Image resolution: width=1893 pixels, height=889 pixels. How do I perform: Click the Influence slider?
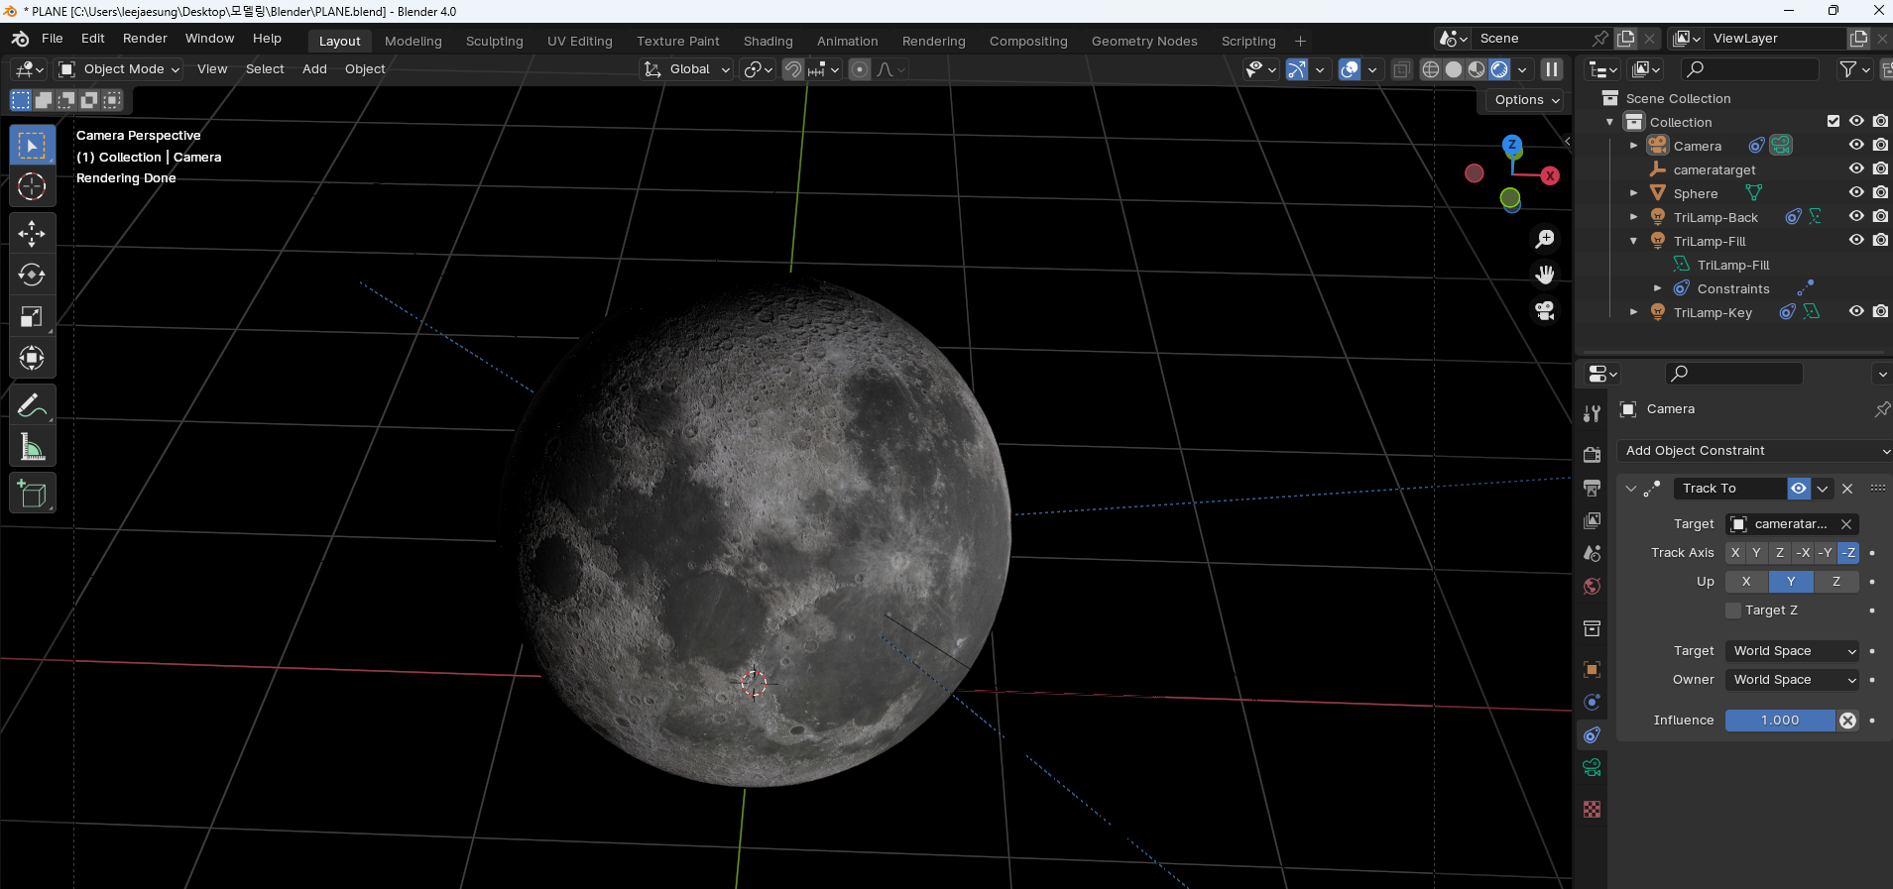[1779, 721]
